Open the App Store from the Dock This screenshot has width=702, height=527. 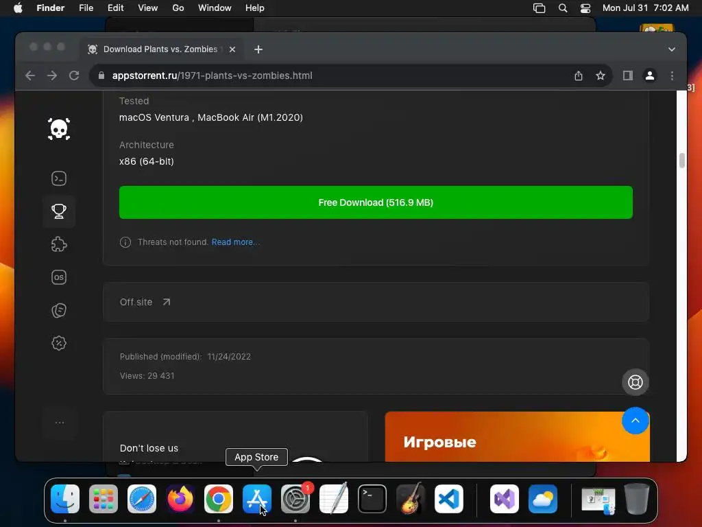pos(257,499)
